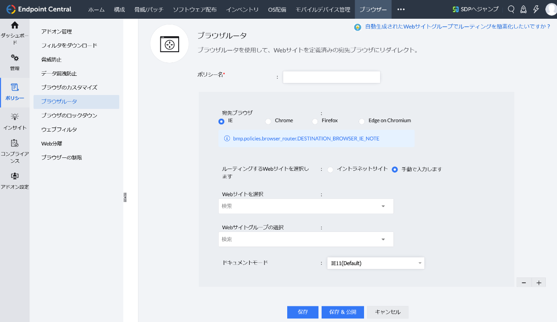Screen dimensions: 557x322
Task: Open the コンプライアンス clipboard icon
Action: point(15,143)
